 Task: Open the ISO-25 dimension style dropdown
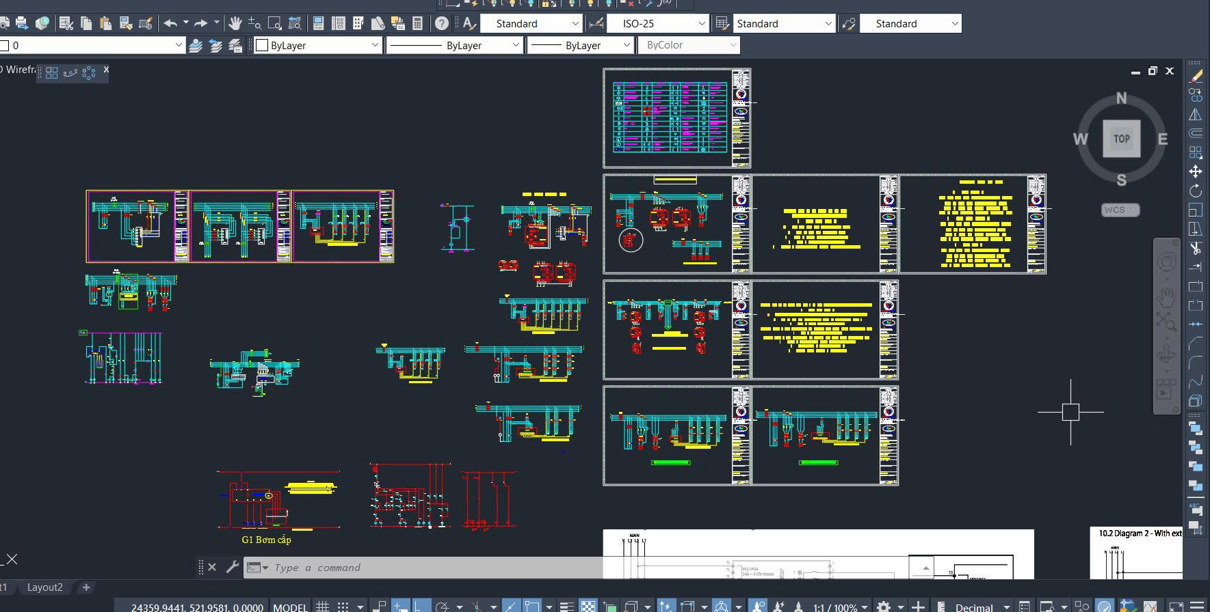[x=657, y=24]
